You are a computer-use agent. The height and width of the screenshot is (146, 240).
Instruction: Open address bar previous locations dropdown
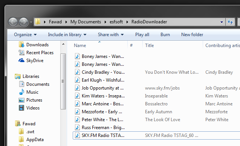tap(222, 22)
